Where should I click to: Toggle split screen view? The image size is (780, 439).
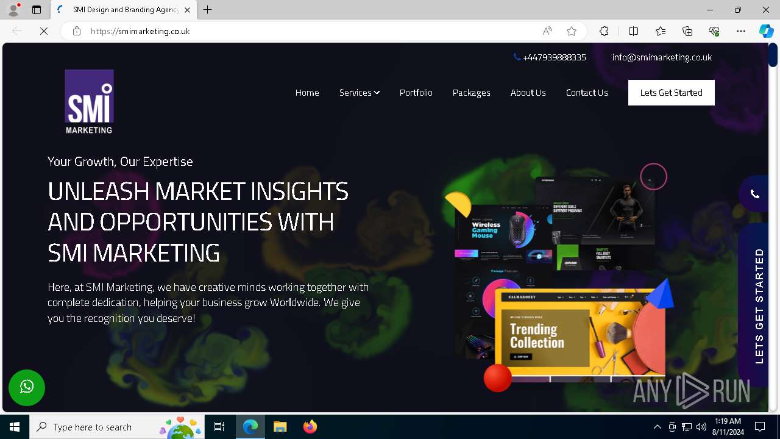[633, 31]
